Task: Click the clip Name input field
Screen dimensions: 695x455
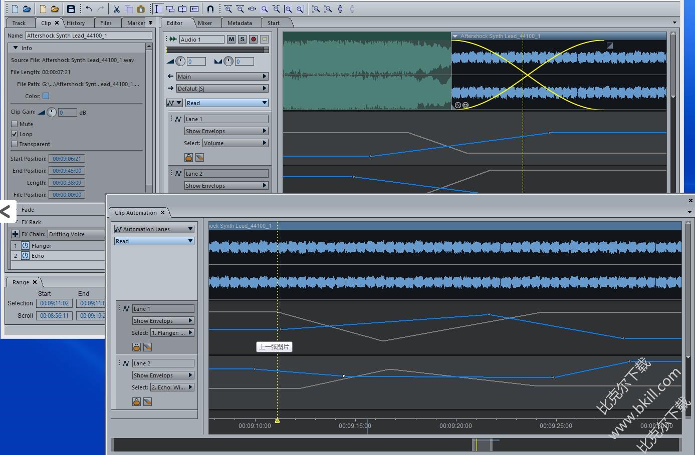Action: point(89,35)
